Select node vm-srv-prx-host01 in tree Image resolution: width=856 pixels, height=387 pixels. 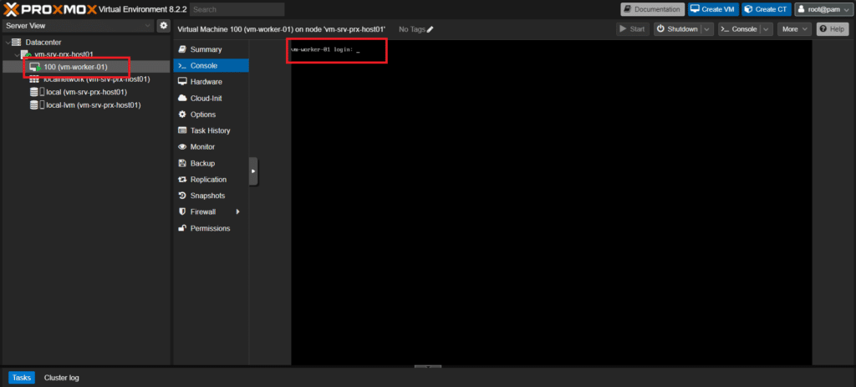64,54
